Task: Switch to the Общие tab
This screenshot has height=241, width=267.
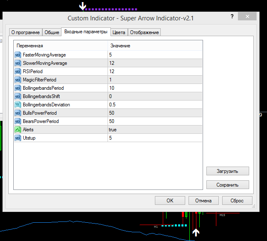Action: (x=52, y=32)
